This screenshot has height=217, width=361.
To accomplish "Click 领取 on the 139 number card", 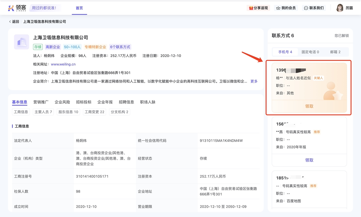I will point(309,106).
